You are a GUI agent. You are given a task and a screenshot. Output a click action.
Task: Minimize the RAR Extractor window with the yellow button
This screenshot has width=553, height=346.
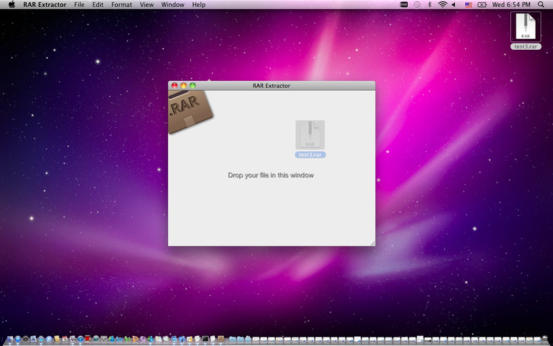[183, 85]
